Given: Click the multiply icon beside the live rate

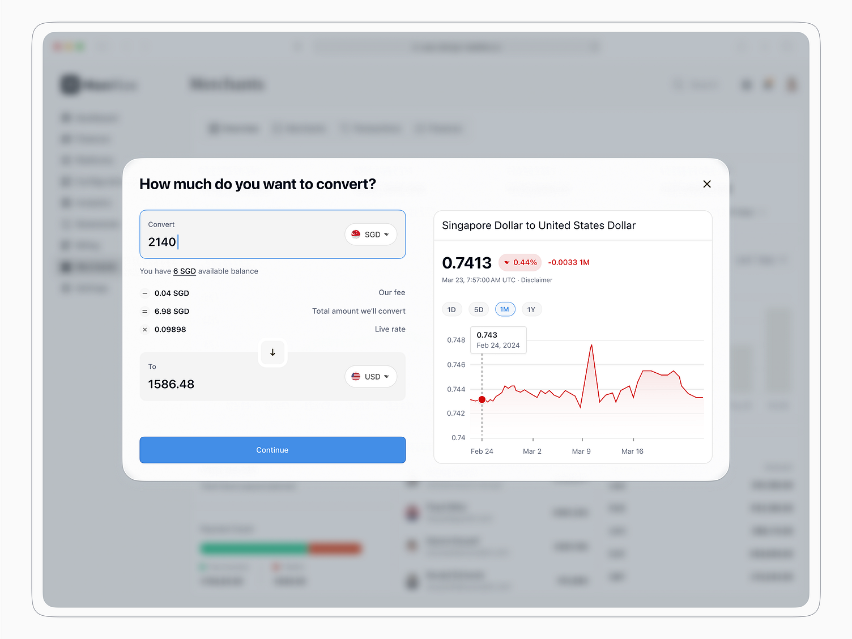Looking at the screenshot, I should pyautogui.click(x=144, y=329).
